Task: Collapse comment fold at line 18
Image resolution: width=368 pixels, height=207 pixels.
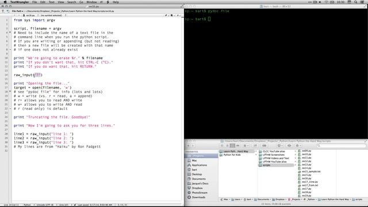Action: click(x=10, y=91)
